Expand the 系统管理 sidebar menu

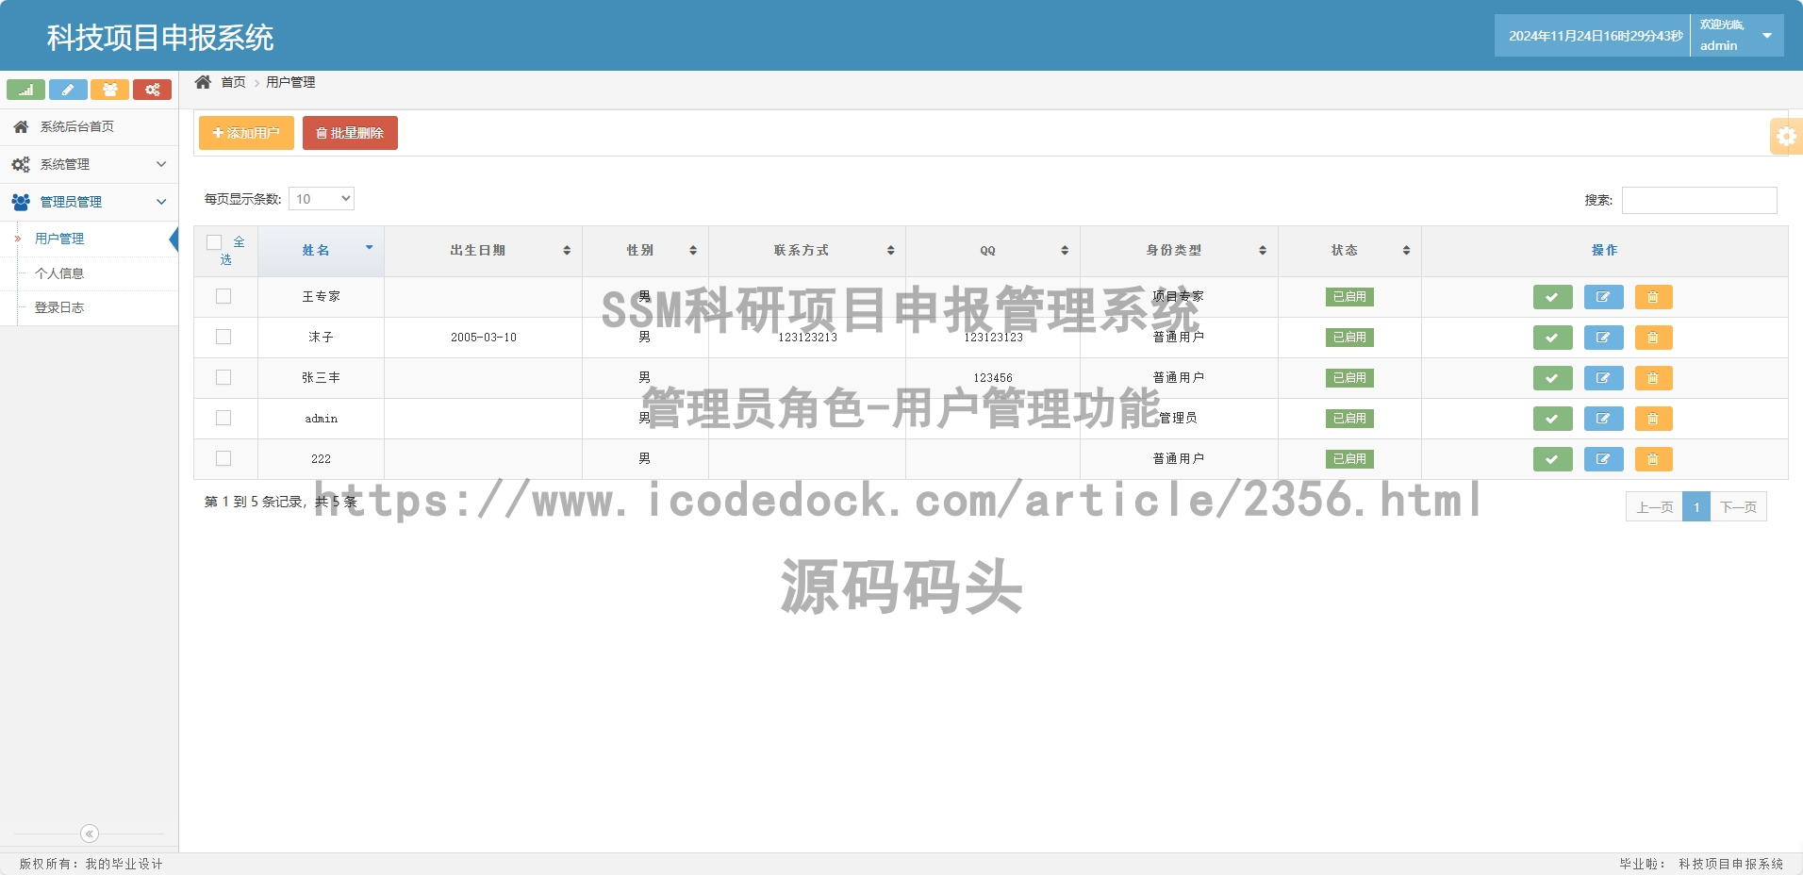(x=90, y=164)
